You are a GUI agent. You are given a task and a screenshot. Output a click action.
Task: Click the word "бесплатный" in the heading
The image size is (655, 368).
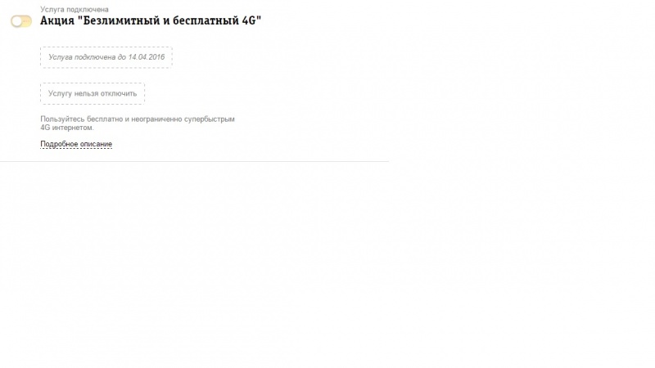click(206, 20)
